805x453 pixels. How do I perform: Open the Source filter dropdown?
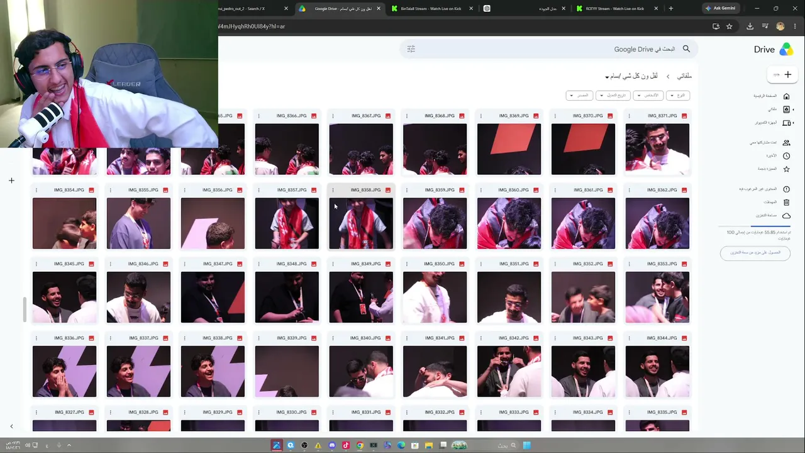pyautogui.click(x=579, y=96)
